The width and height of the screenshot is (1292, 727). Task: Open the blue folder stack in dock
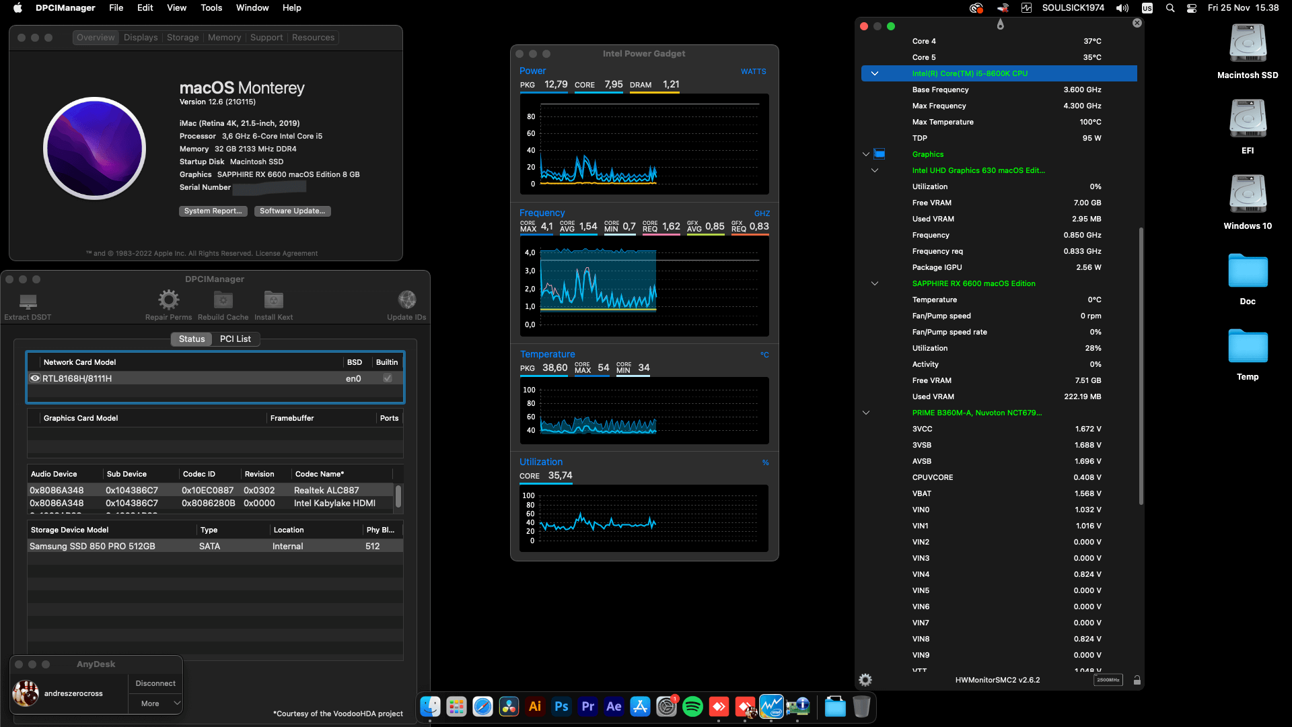tap(835, 706)
